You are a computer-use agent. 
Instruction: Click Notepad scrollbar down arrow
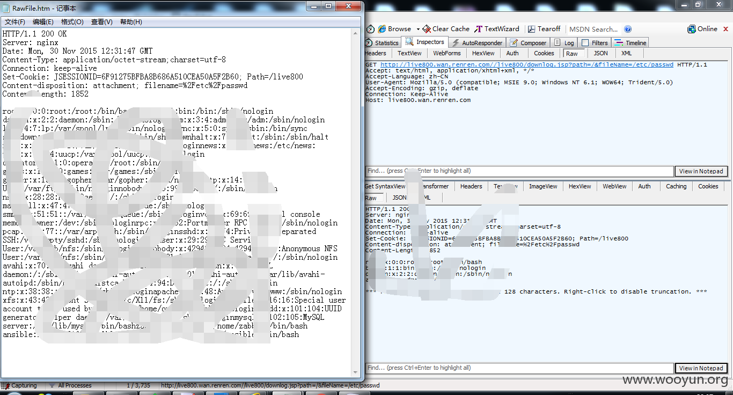click(x=356, y=372)
